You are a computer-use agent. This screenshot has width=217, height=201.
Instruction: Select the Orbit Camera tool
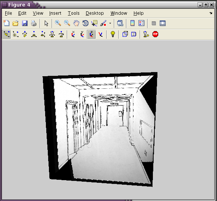pyautogui.click(x=6, y=34)
